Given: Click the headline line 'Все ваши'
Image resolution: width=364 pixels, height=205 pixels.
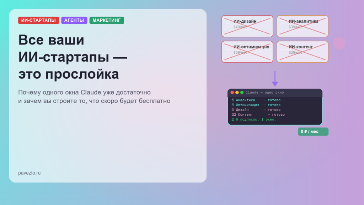Looking at the screenshot, I should [51, 40].
